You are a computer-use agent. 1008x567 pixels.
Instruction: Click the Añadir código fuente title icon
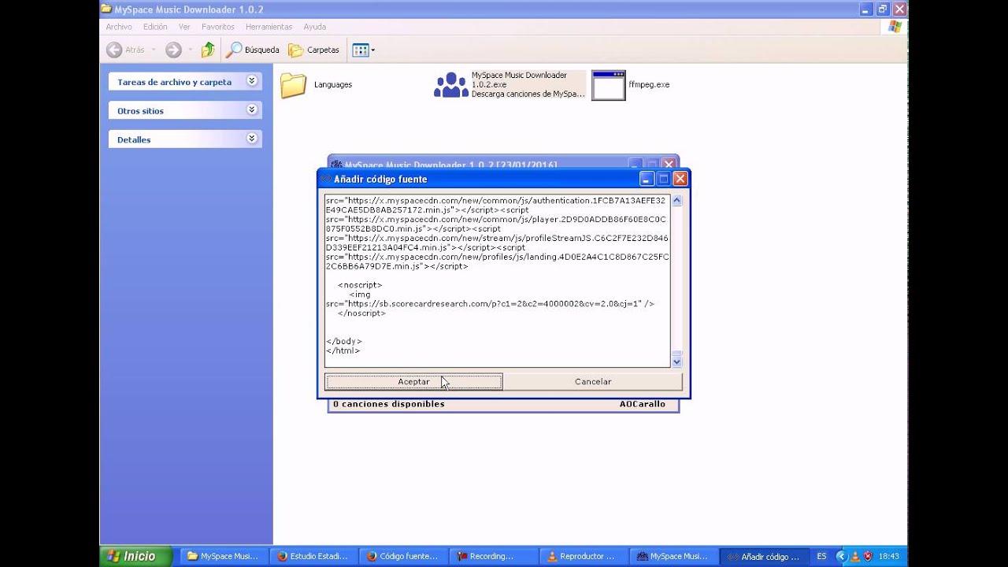click(x=325, y=180)
